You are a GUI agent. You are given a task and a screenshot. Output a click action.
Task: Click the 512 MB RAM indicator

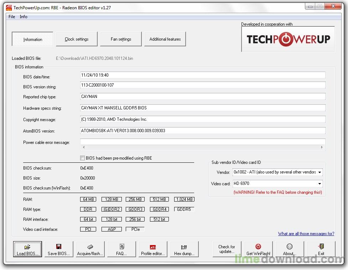[x=159, y=199]
